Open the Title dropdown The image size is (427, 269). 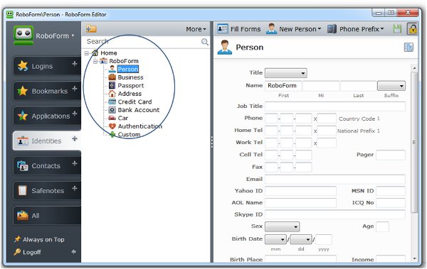click(286, 73)
